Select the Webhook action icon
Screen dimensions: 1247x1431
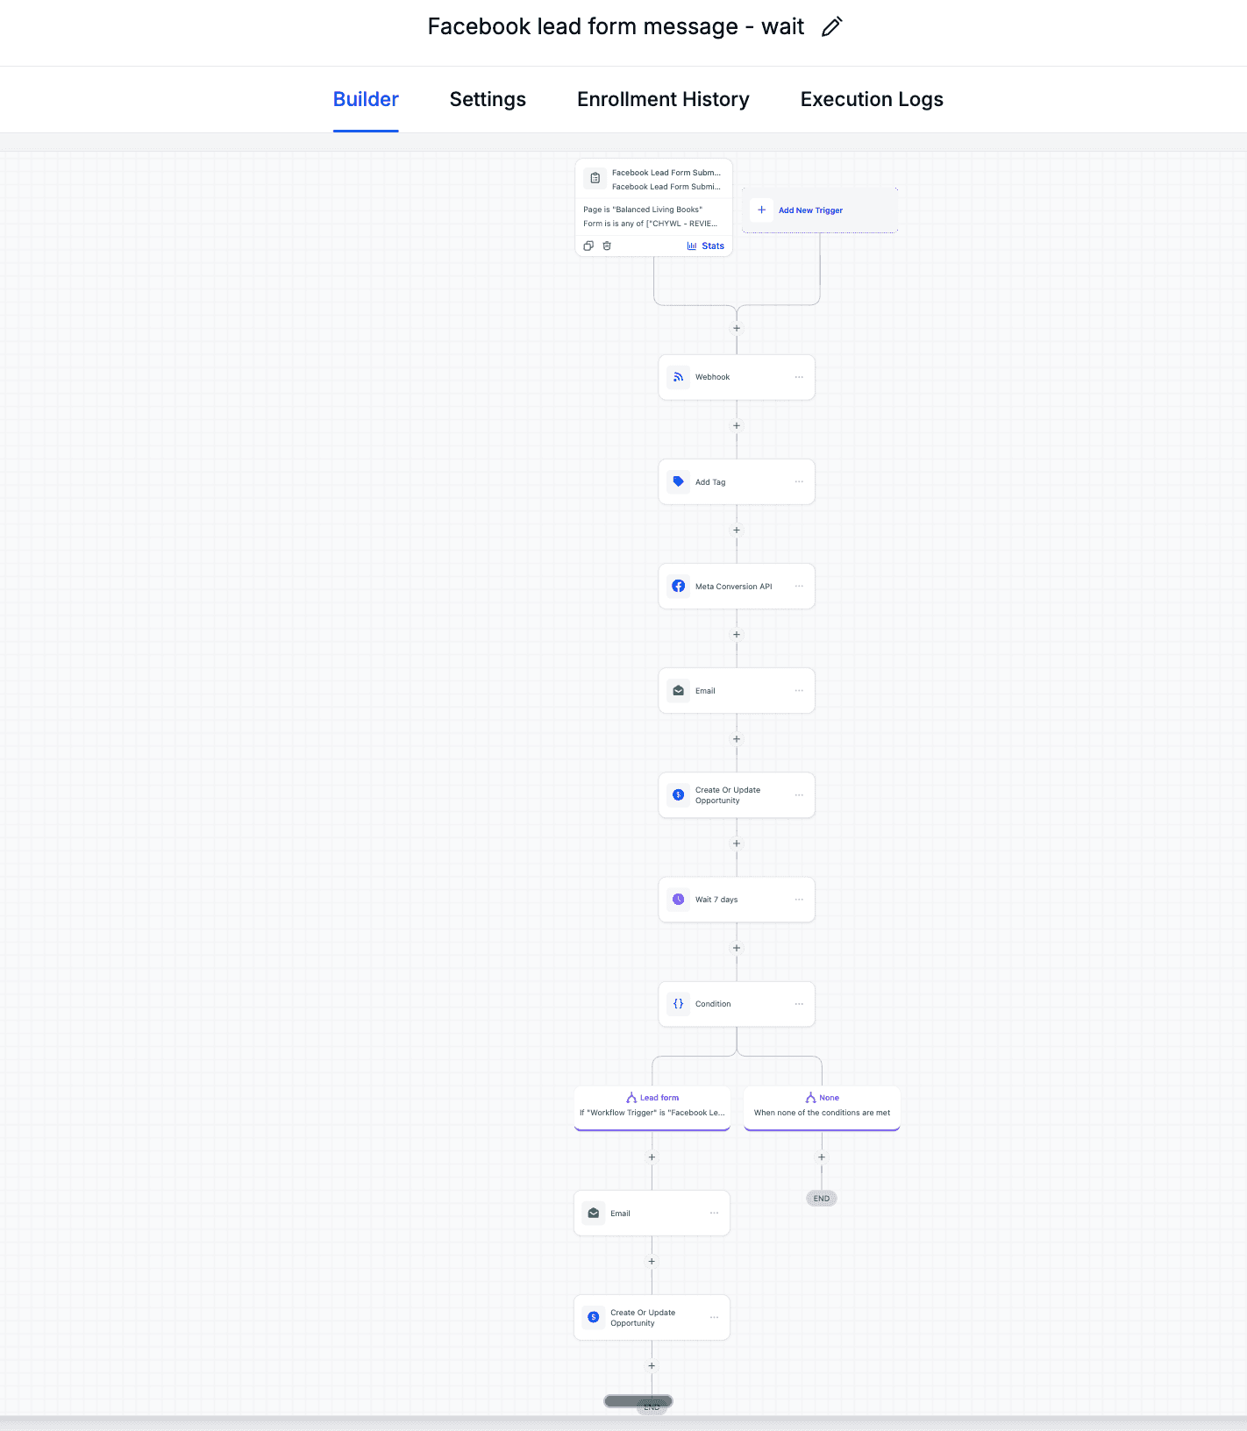[x=678, y=377]
